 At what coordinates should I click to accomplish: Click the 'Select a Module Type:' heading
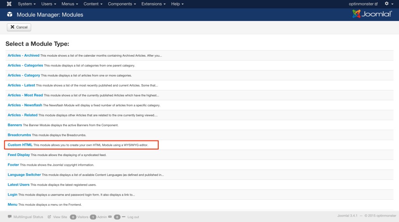(x=37, y=43)
